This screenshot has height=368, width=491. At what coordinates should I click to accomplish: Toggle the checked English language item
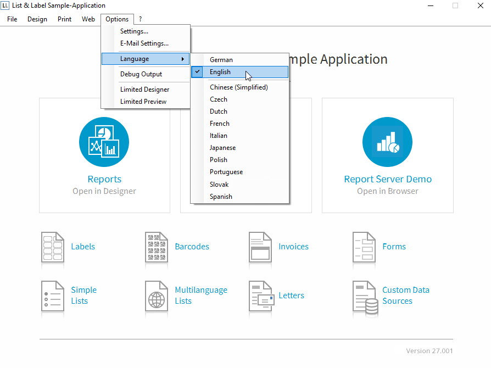click(x=239, y=72)
